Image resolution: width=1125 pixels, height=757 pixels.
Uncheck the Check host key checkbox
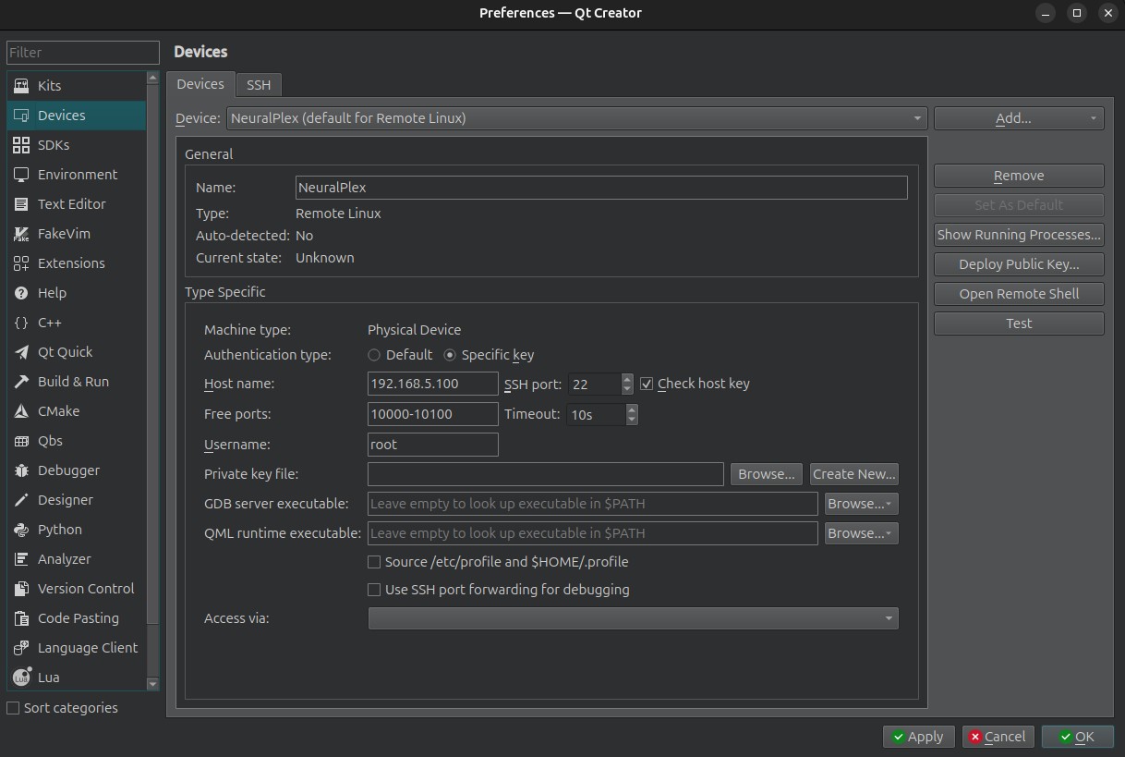(x=647, y=384)
